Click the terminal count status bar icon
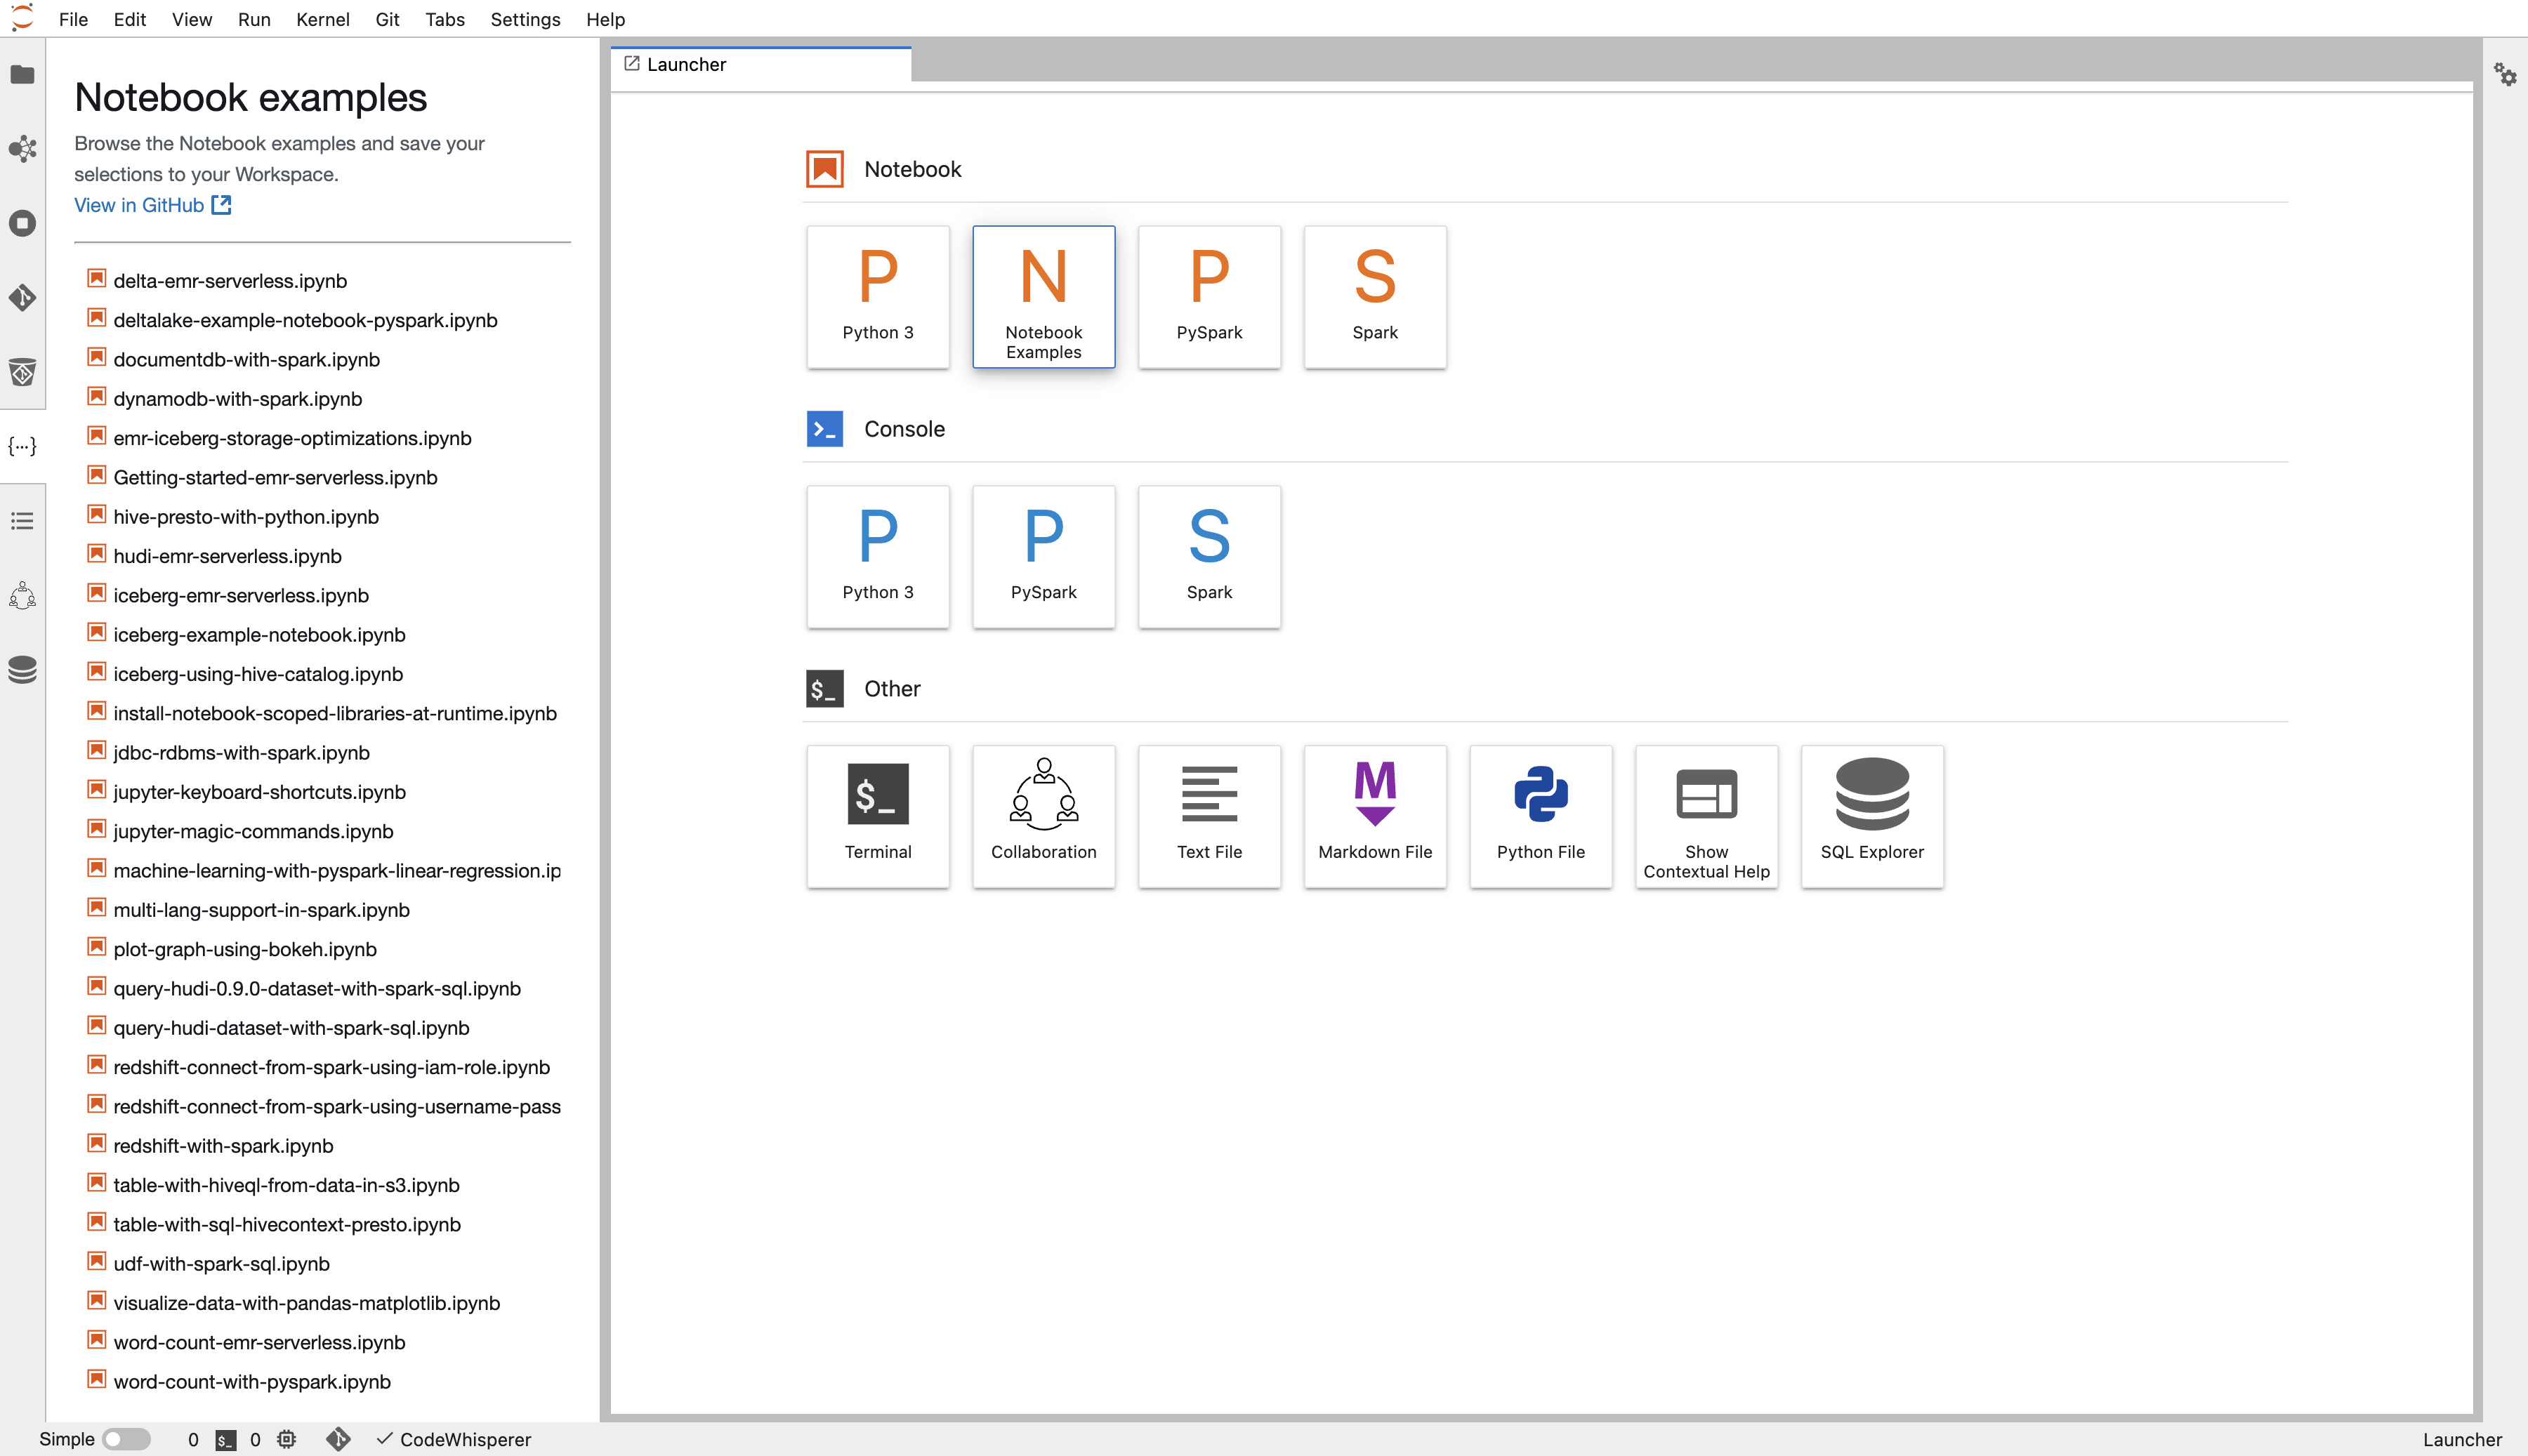The image size is (2528, 1456). point(226,1440)
